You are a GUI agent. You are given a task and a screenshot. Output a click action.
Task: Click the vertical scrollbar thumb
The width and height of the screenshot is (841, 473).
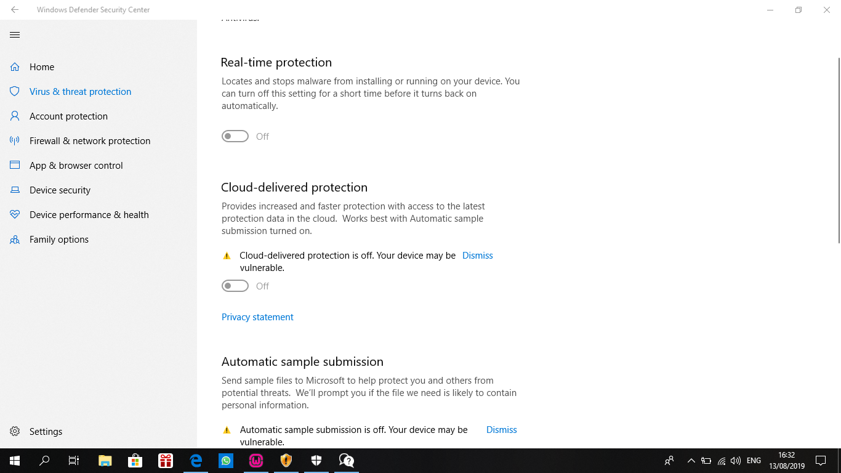(x=839, y=150)
